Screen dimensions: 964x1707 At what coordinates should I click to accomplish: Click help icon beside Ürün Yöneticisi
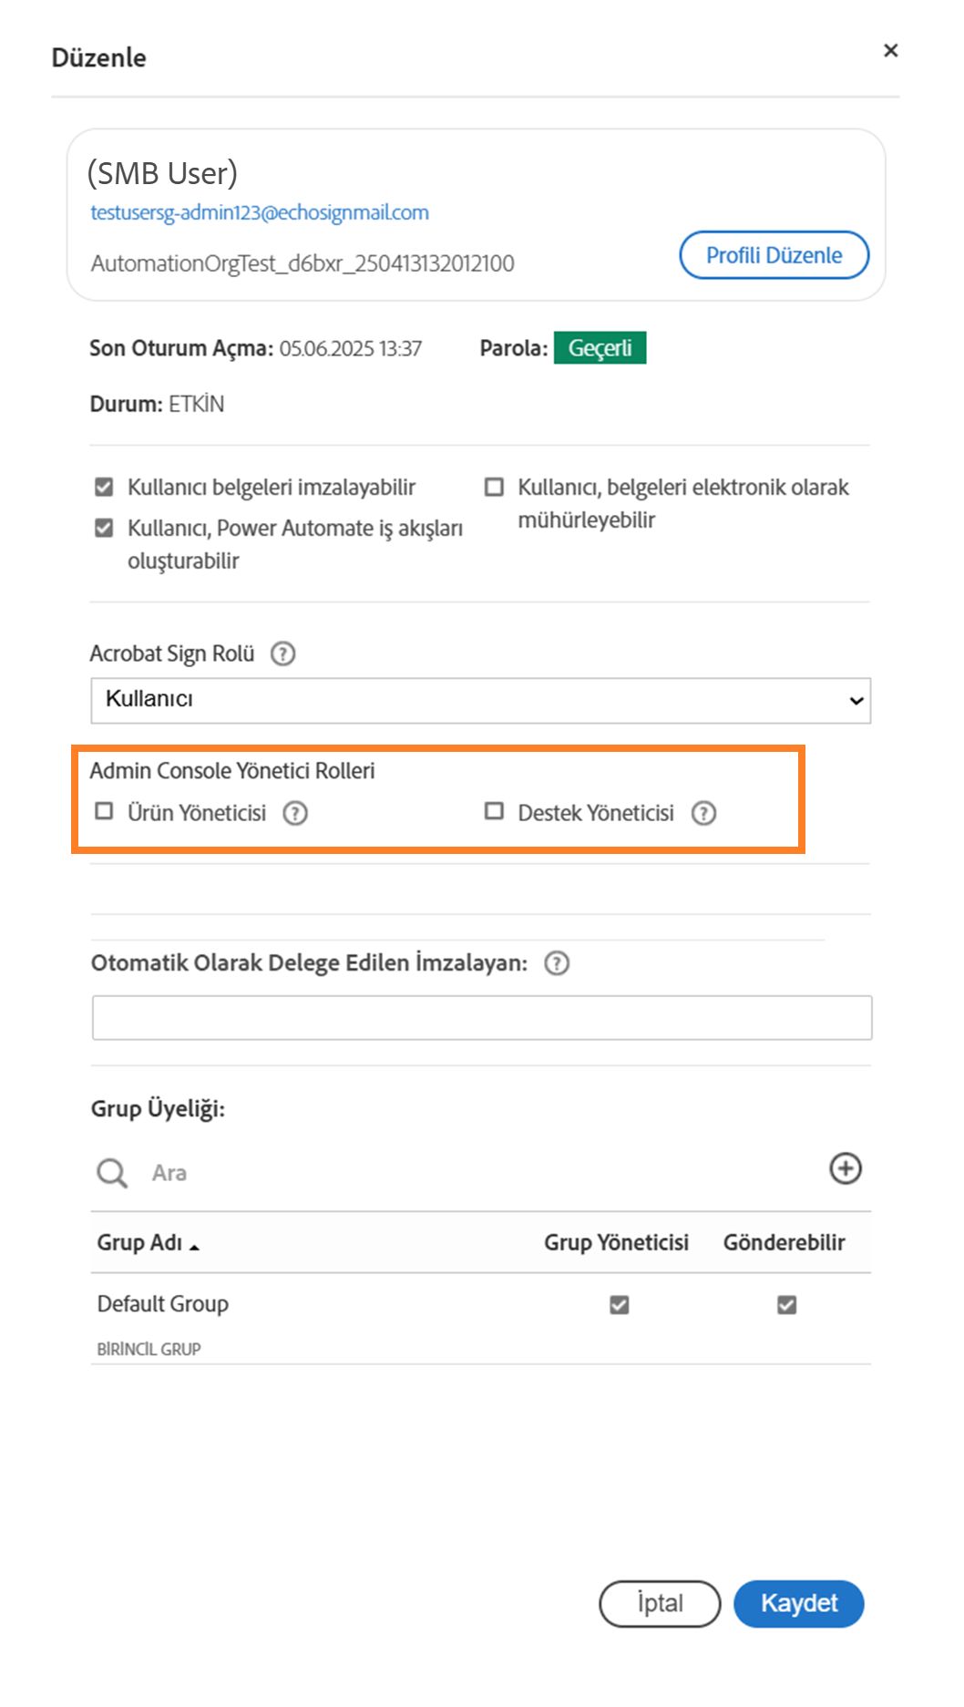[295, 813]
